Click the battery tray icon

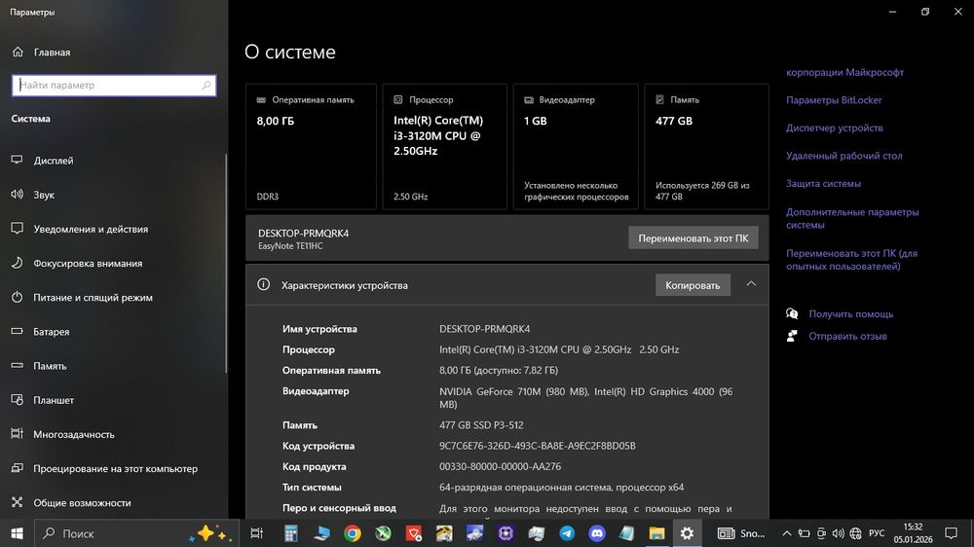pos(804,532)
